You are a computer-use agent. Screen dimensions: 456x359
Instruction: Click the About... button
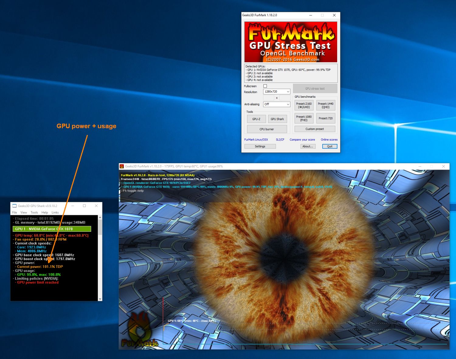308,146
